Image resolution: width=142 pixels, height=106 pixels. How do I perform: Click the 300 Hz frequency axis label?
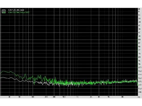coord(54,97)
